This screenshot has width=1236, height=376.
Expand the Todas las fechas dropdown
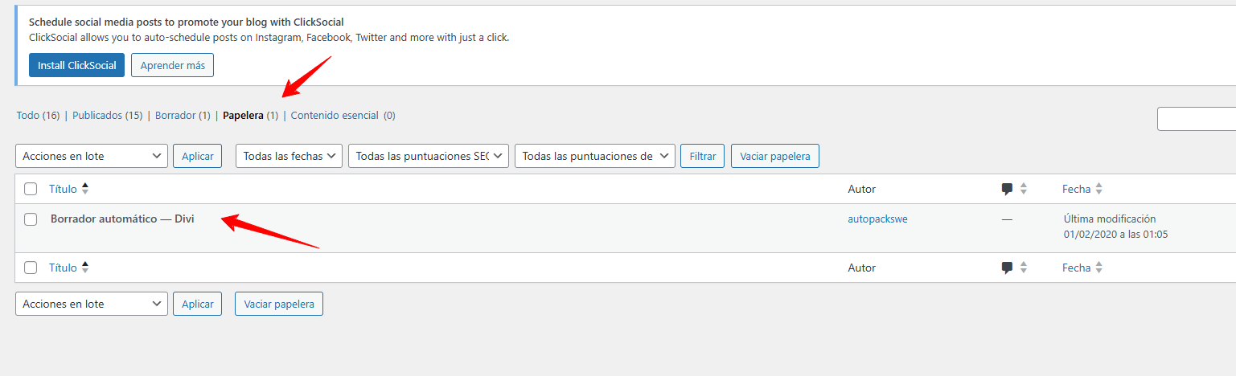[x=289, y=156]
